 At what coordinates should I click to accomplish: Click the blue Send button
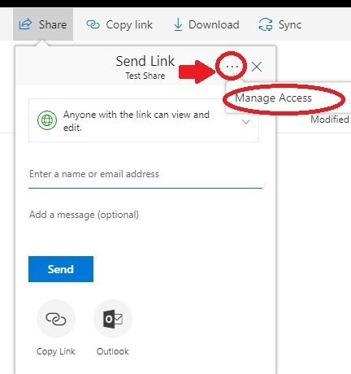pyautogui.click(x=61, y=269)
